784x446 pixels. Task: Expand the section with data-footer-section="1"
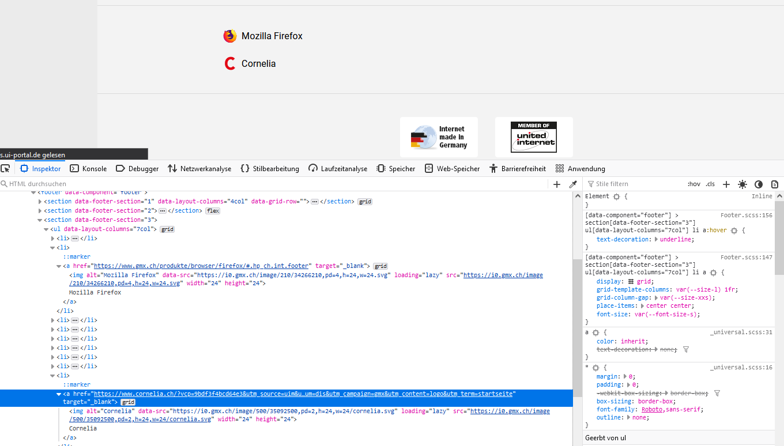tap(39, 201)
